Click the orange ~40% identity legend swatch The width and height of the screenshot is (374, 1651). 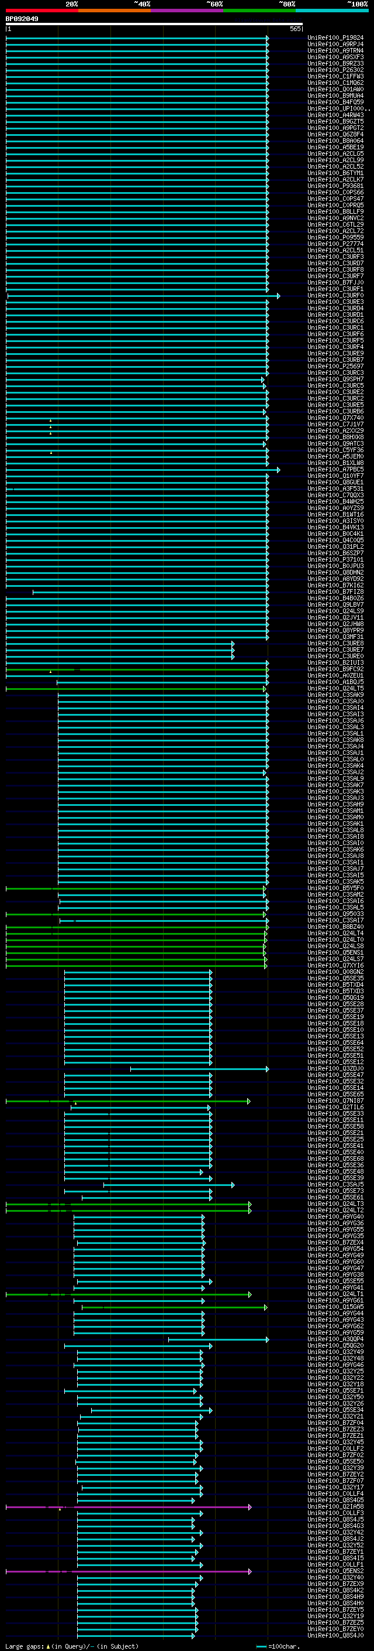tap(115, 11)
